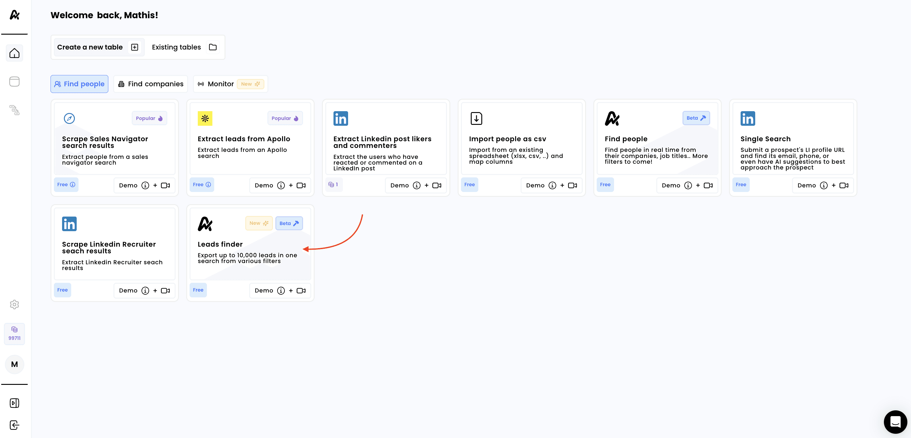Open the chat support bubble
This screenshot has width=911, height=438.
click(x=895, y=422)
